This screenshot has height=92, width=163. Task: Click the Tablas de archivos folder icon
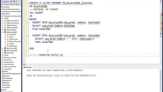[5, 23]
